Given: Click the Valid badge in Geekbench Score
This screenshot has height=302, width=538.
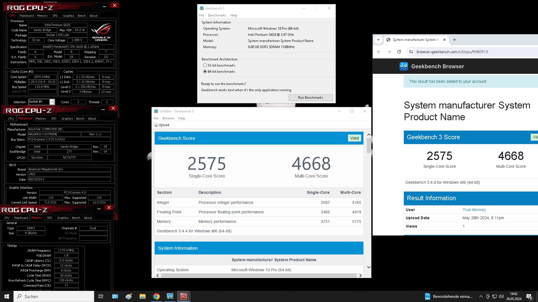Looking at the screenshot, I should pyautogui.click(x=354, y=138).
